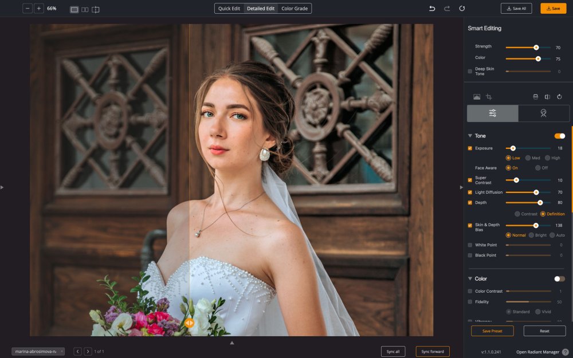The width and height of the screenshot is (573, 358).
Task: Select the Med exposure radio option
Action: pos(528,158)
